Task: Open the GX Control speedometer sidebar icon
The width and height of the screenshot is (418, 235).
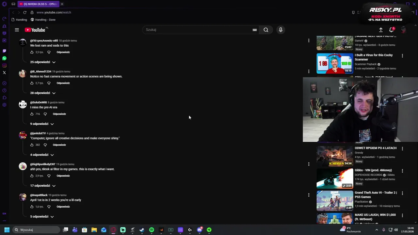Action: click(x=4, y=19)
